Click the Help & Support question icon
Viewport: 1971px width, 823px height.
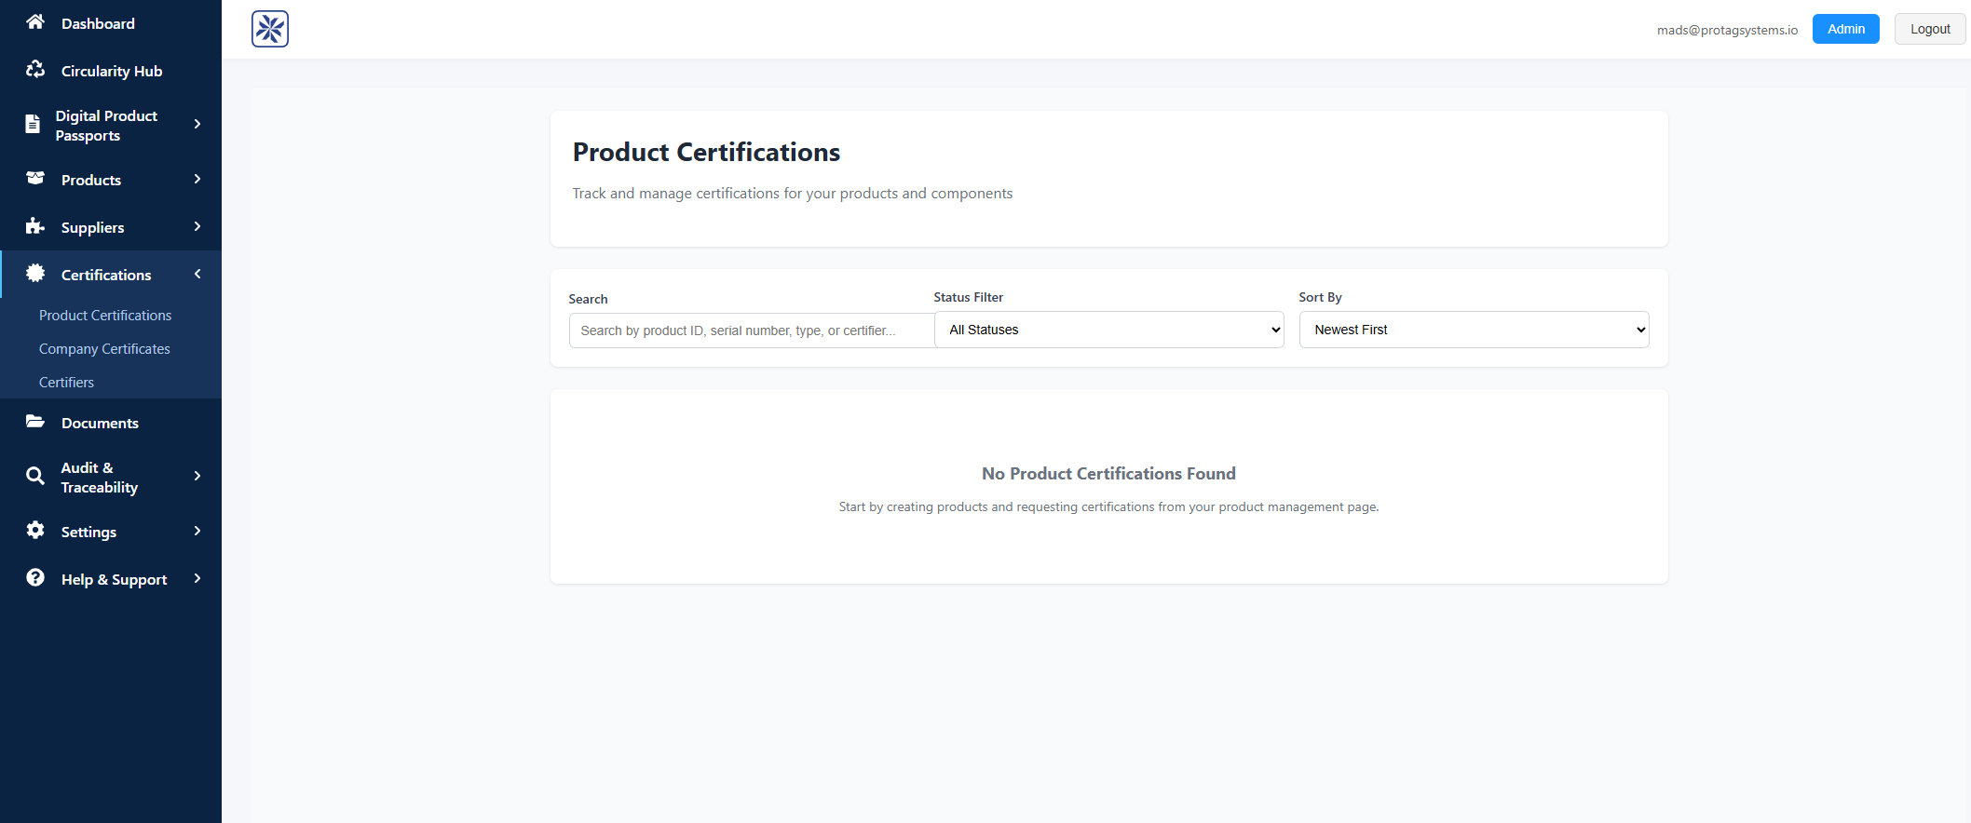(x=35, y=578)
